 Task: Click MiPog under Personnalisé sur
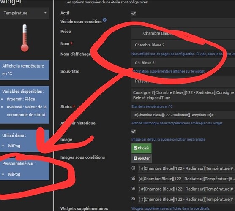click(x=14, y=174)
